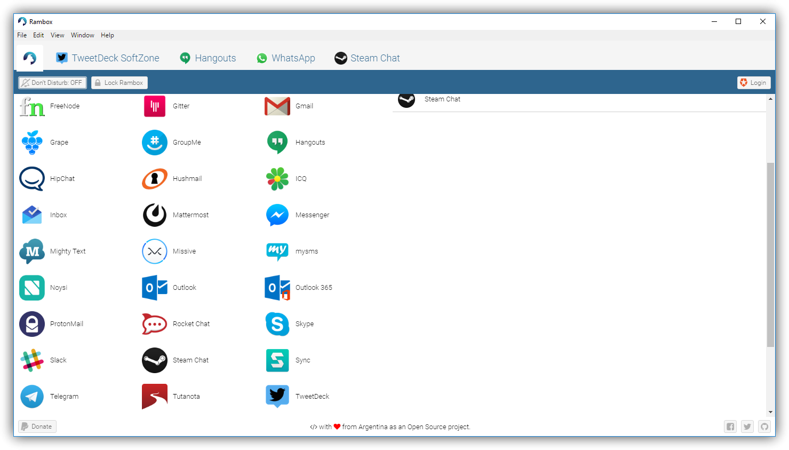789x450 pixels.
Task: Add the Telegram paper plane icon
Action: coord(32,397)
